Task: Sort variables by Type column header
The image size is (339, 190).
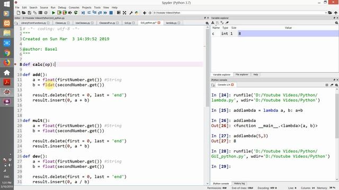Action: pyautogui.click(x=225, y=28)
